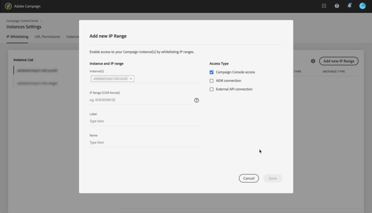Focus the Name input field

144,142
